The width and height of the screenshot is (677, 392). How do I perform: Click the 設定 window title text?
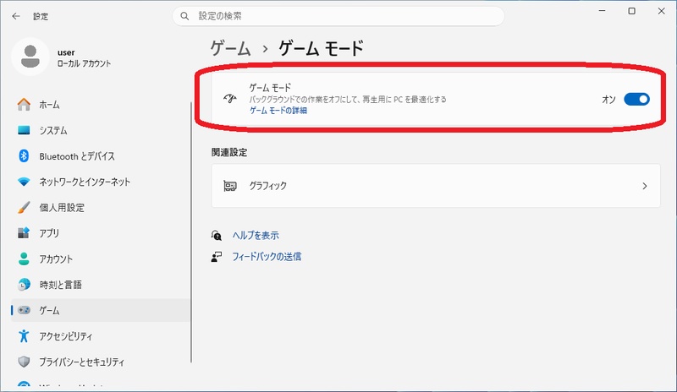[x=41, y=16]
